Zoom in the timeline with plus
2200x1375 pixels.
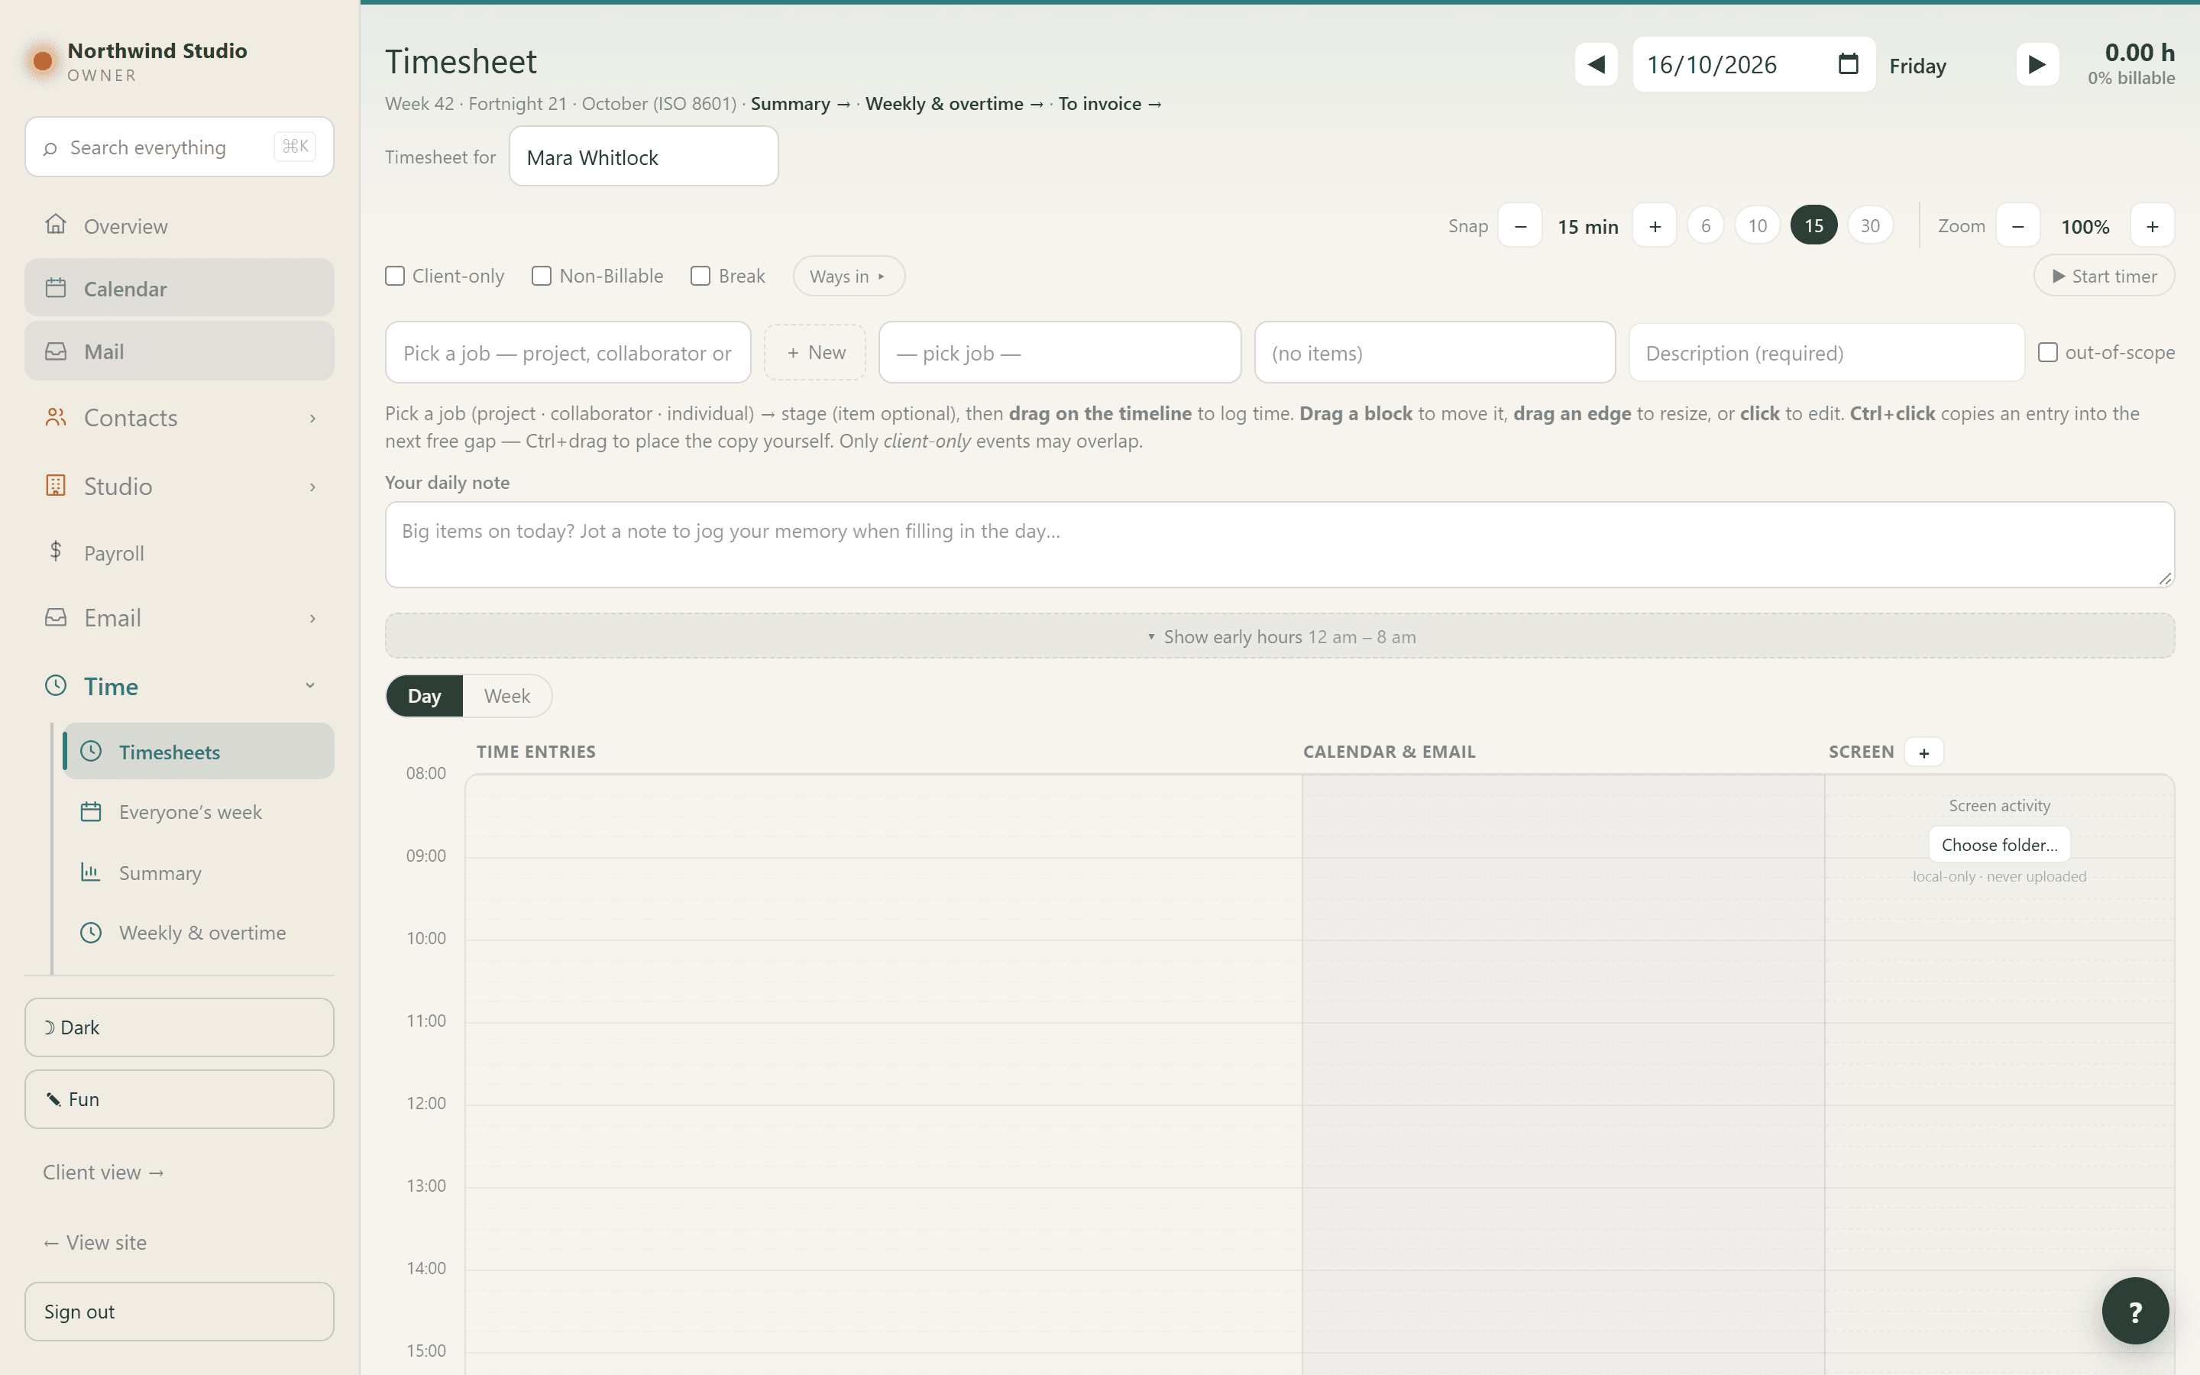point(2152,225)
